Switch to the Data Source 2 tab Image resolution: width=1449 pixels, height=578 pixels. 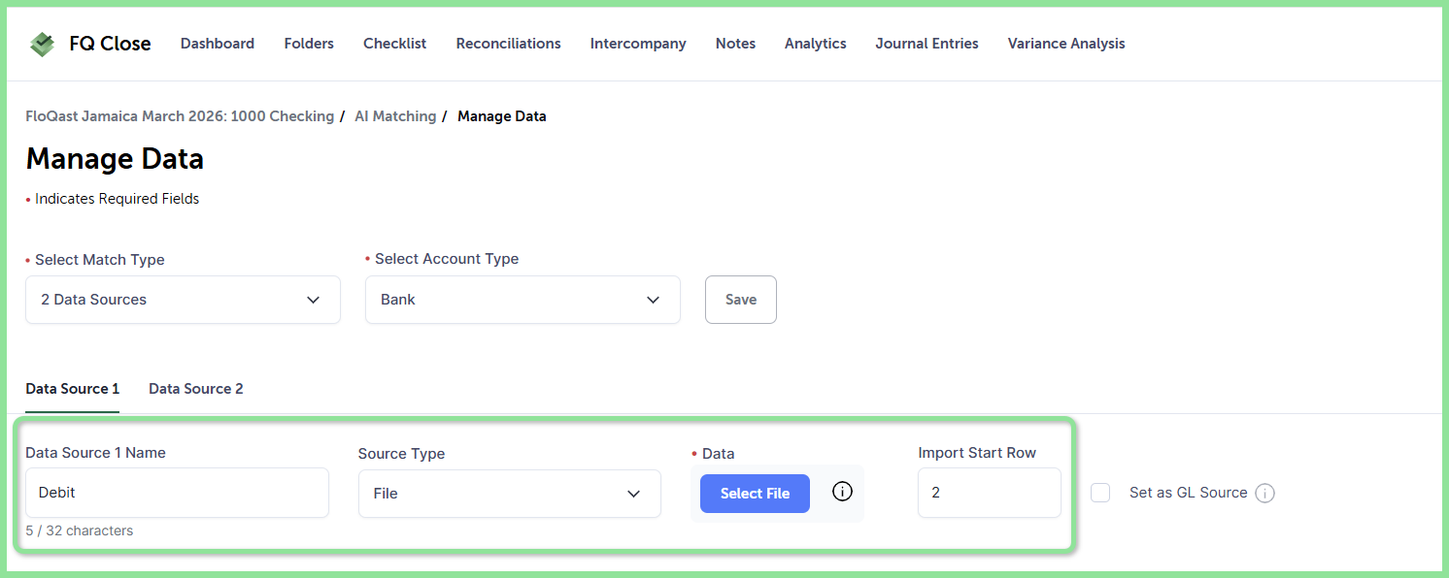196,389
